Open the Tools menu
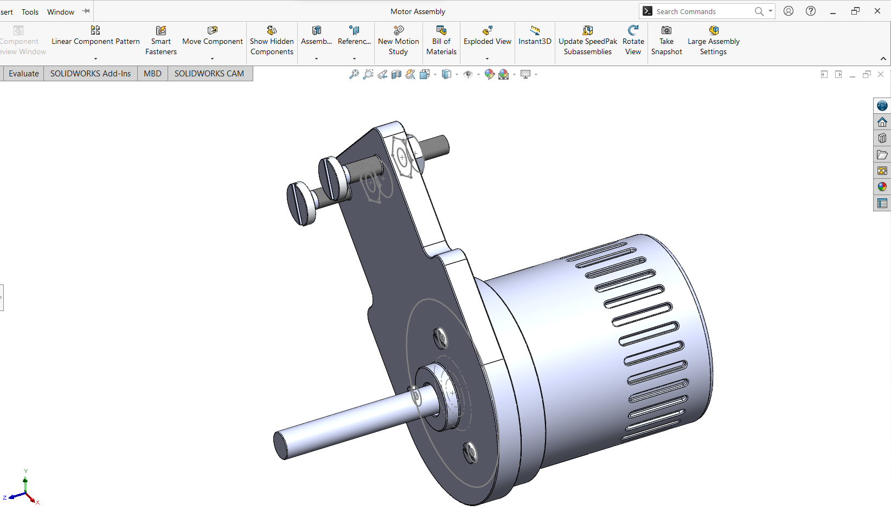Image resolution: width=891 pixels, height=518 pixels. [x=30, y=12]
